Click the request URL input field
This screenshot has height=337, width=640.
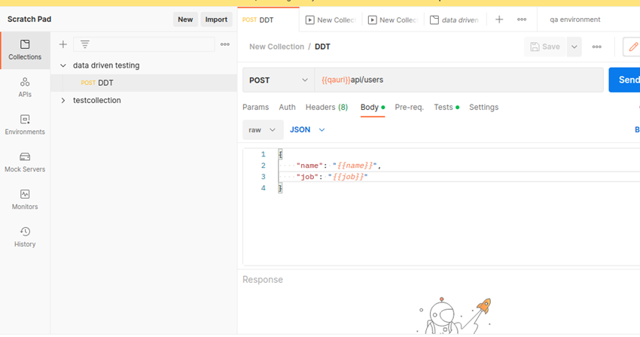tap(459, 80)
